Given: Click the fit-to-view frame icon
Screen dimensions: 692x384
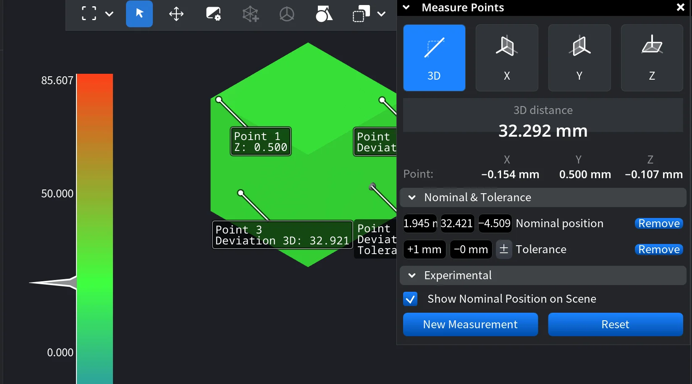Looking at the screenshot, I should pyautogui.click(x=89, y=14).
